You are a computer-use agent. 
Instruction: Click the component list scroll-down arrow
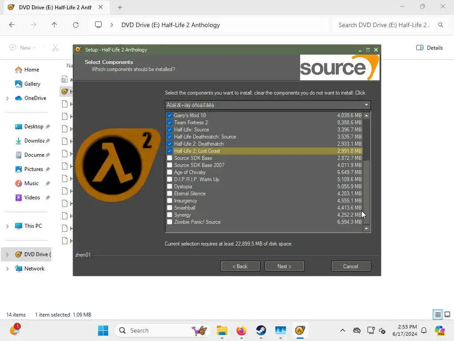(367, 229)
